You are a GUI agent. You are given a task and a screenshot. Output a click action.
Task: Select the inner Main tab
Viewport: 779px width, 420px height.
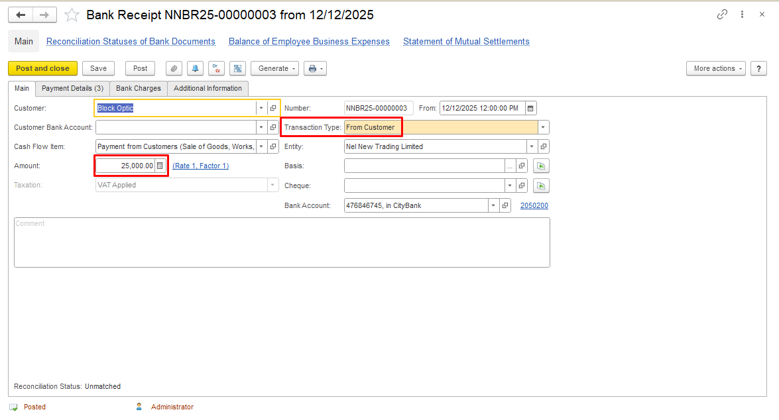click(x=22, y=88)
